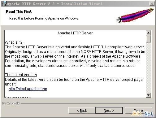Close the Installation Wizard window
Screen dimensions: 156x118
click(x=152, y=4)
